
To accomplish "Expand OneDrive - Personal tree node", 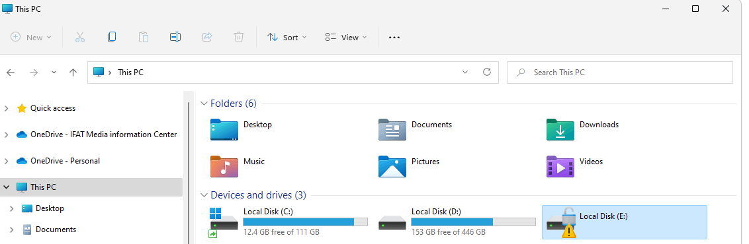I will pyautogui.click(x=6, y=161).
